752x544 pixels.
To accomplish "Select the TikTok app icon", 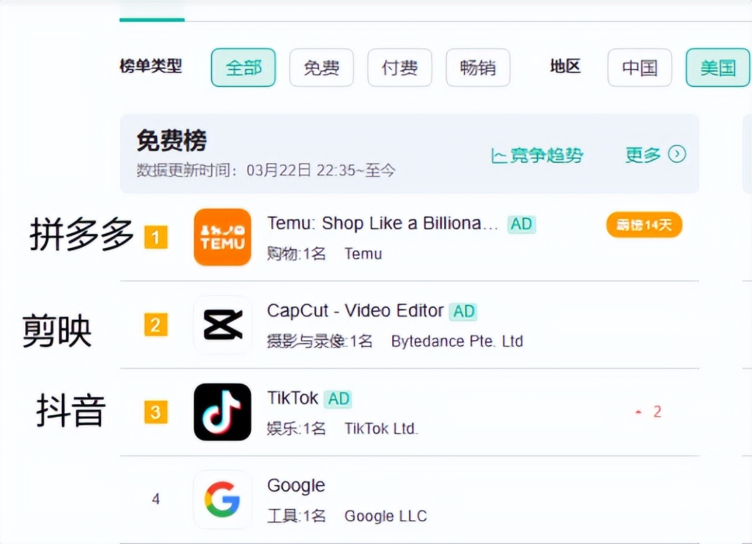I will (222, 413).
